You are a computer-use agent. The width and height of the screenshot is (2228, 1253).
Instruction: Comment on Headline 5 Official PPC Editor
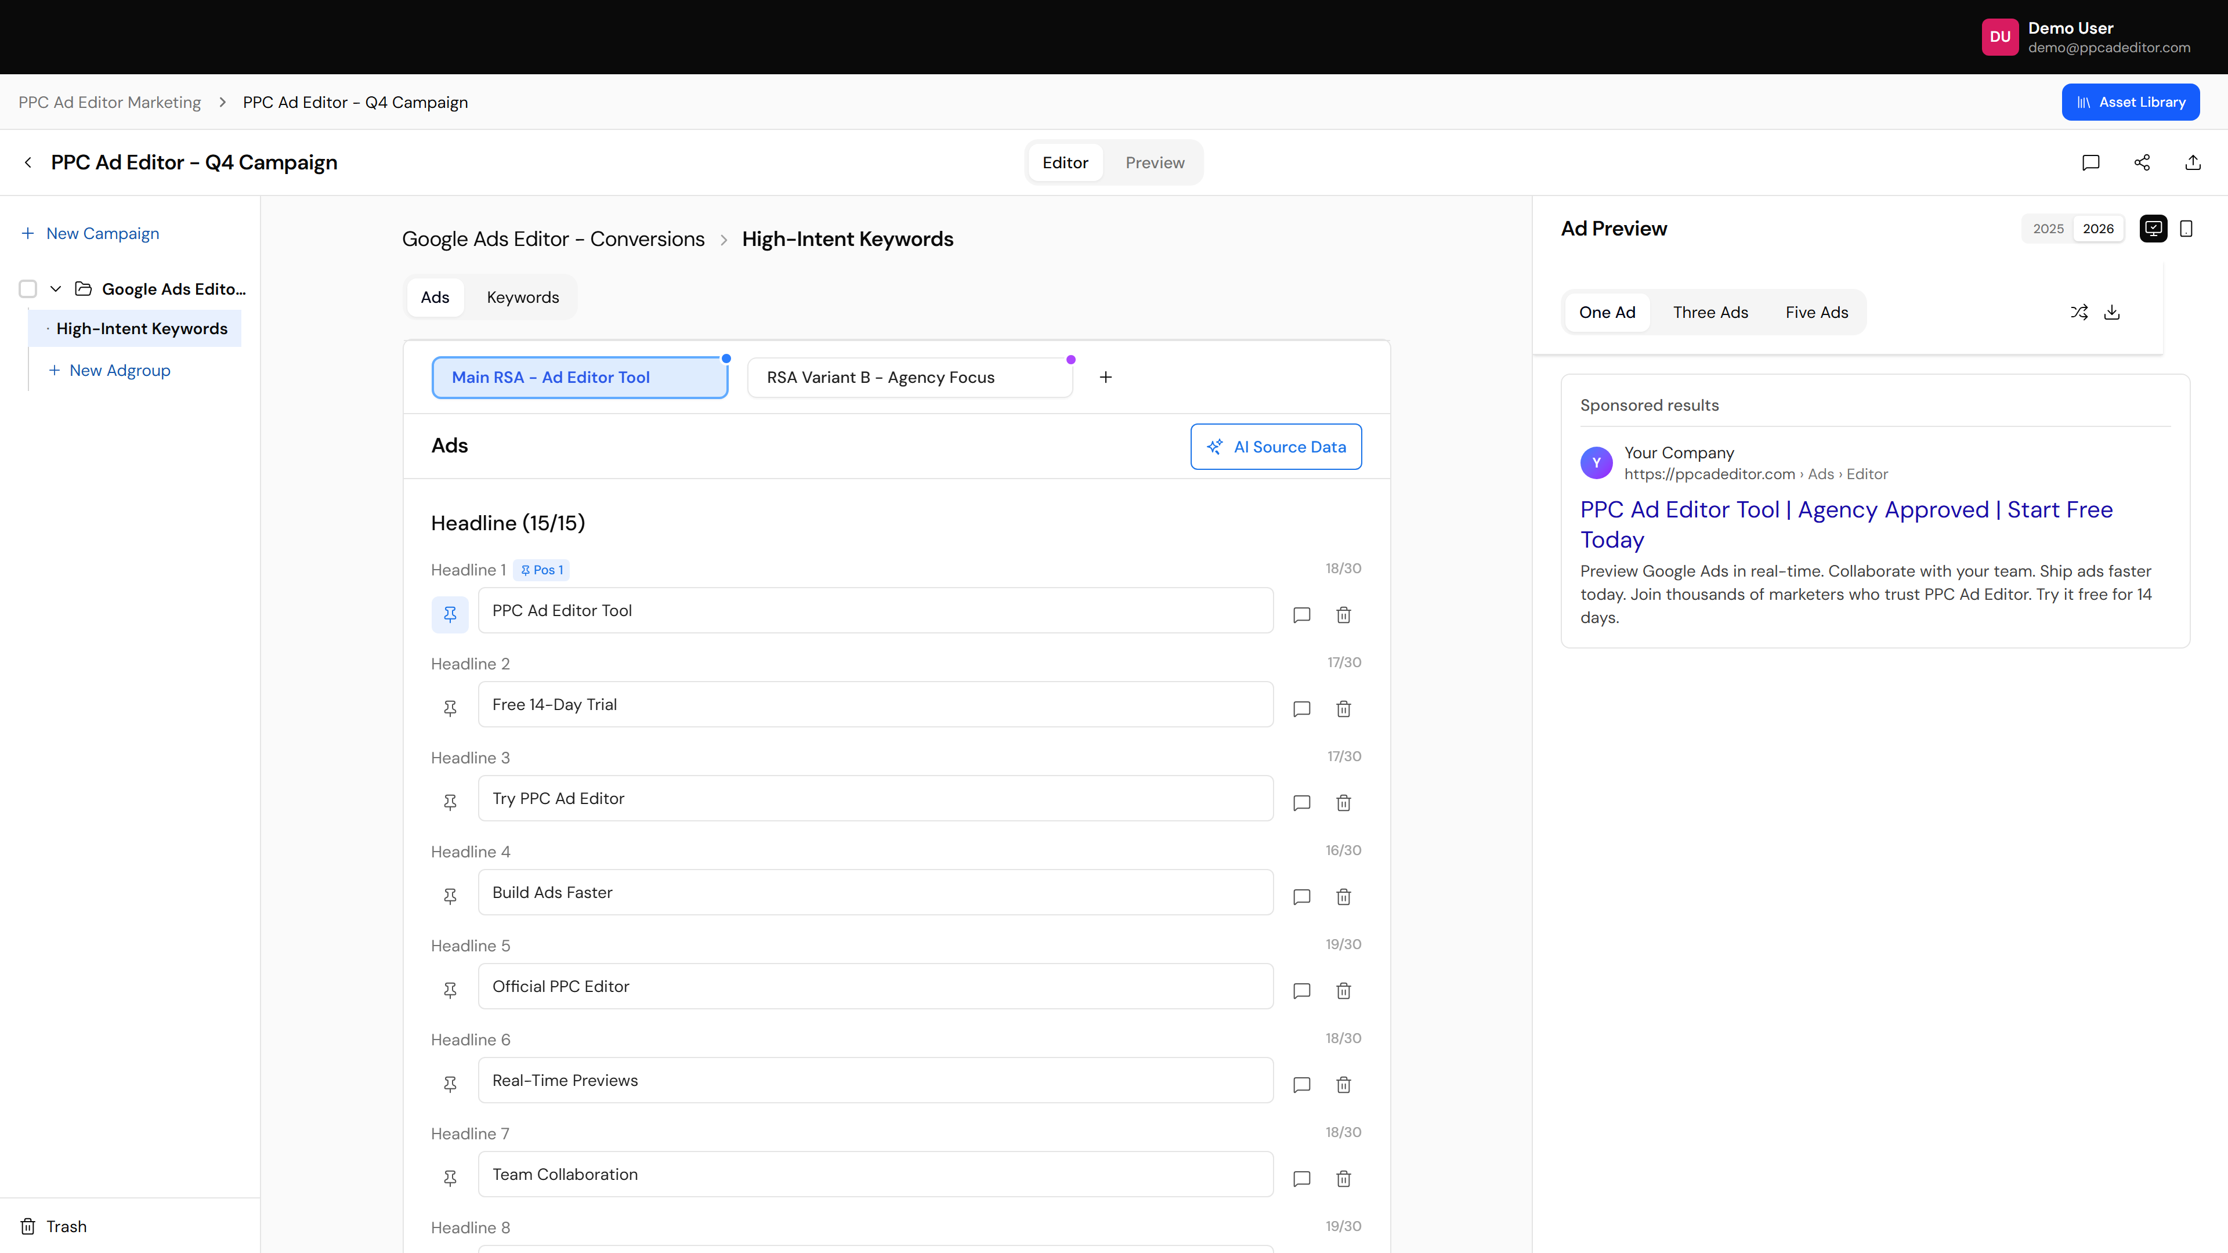click(x=1301, y=991)
